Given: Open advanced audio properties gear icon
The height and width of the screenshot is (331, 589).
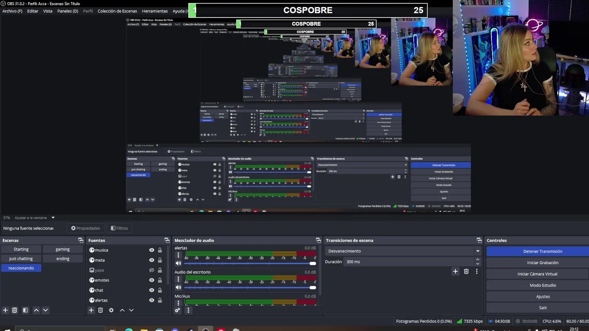Looking at the screenshot, I should point(177,310).
